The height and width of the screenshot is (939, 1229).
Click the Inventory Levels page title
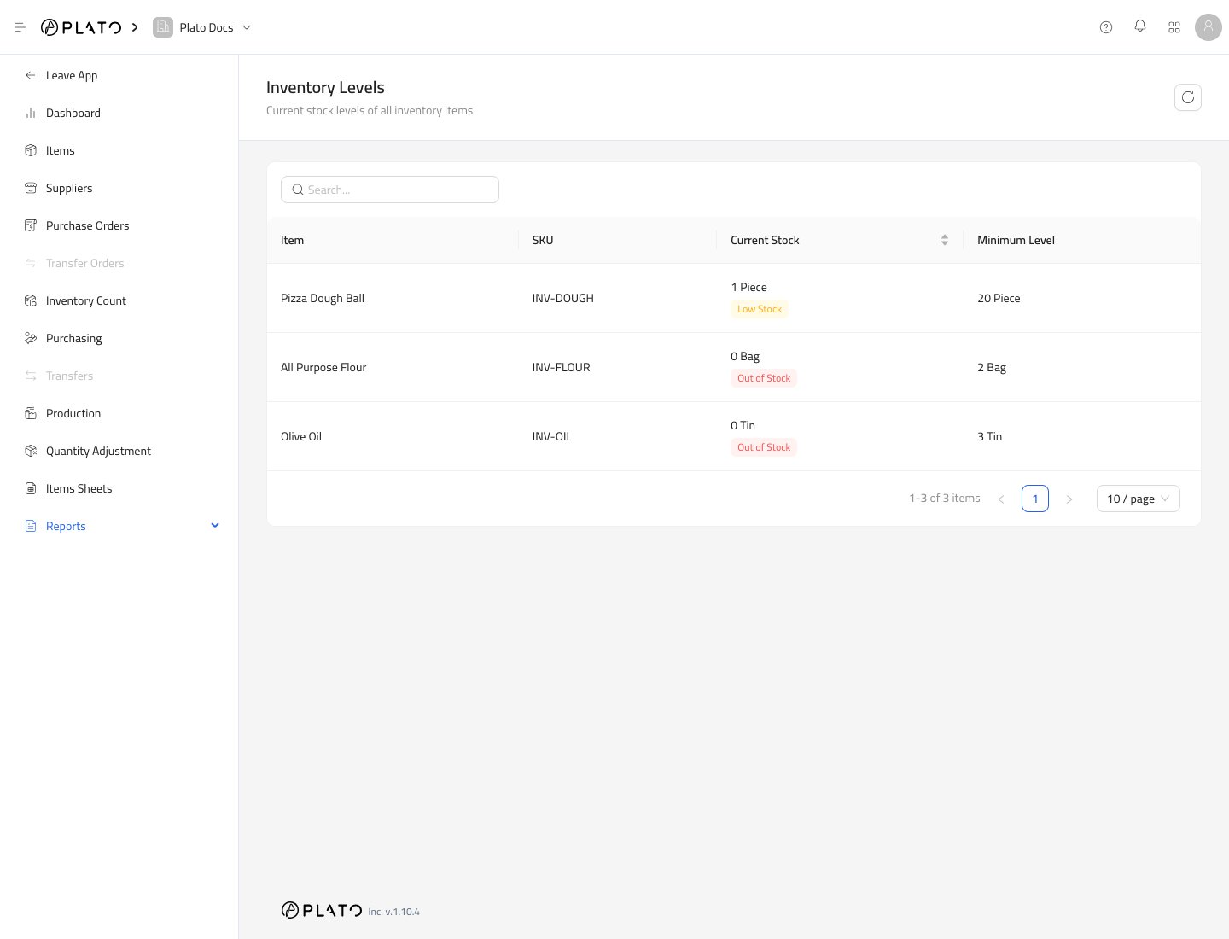325,87
